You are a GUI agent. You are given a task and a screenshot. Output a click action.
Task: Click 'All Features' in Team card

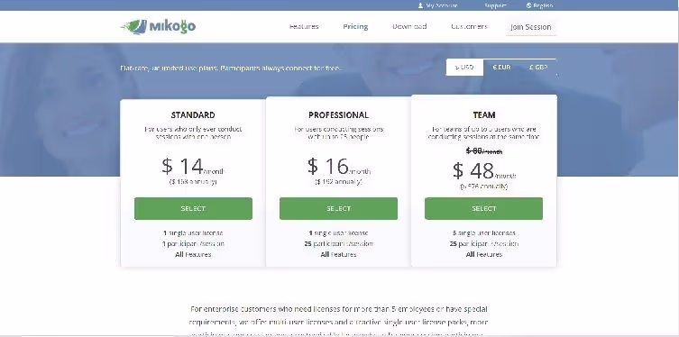[x=483, y=254]
